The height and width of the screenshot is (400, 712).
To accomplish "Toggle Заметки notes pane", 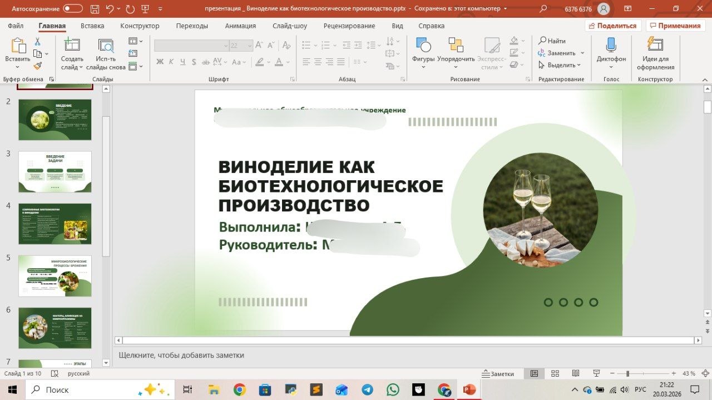I will pos(498,374).
